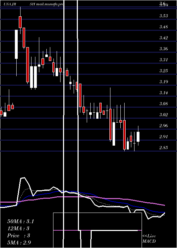Click the Price : 3 readout
The height and width of the screenshot is (248, 177).
pos(18,236)
